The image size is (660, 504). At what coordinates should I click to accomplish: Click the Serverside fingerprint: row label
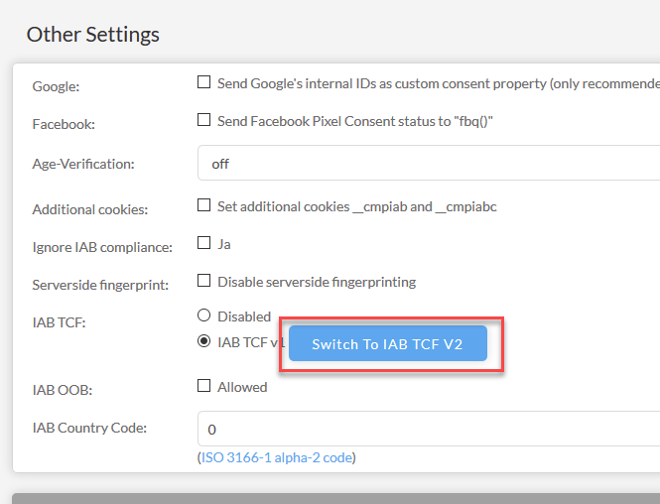coord(100,285)
